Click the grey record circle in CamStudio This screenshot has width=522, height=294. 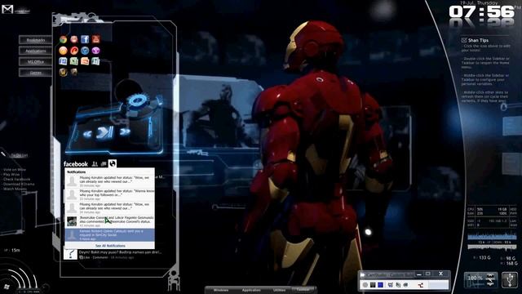(365, 285)
